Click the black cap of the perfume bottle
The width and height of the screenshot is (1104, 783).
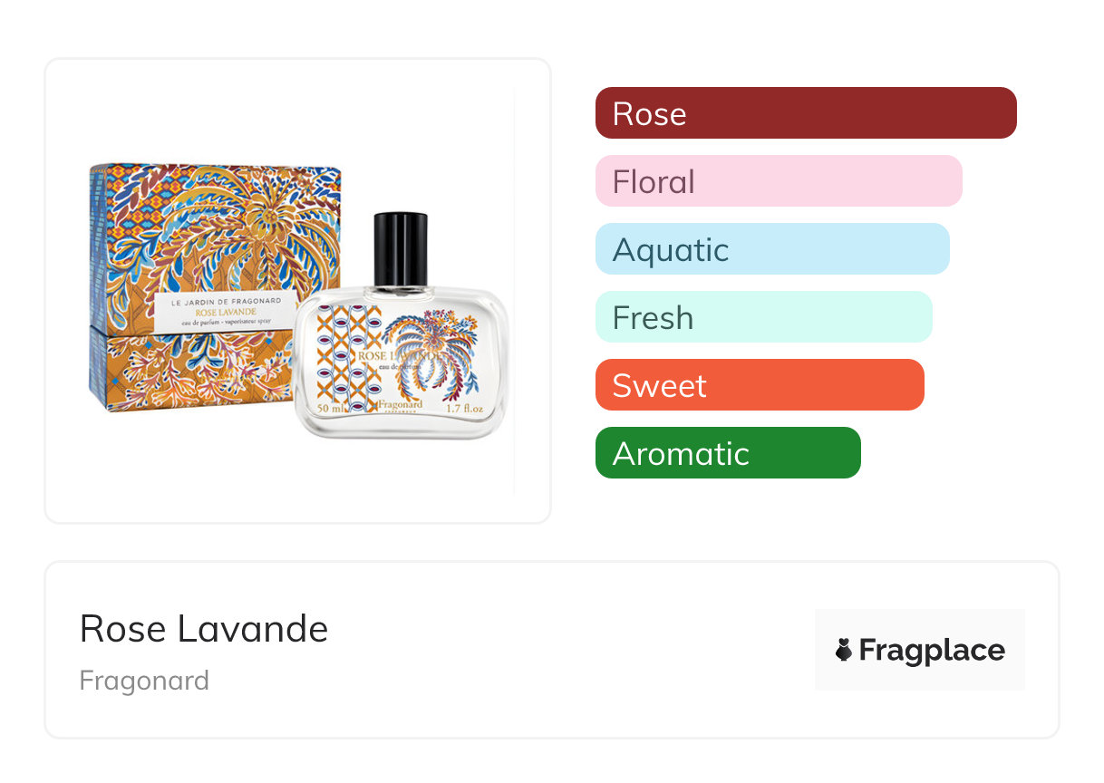pos(400,247)
